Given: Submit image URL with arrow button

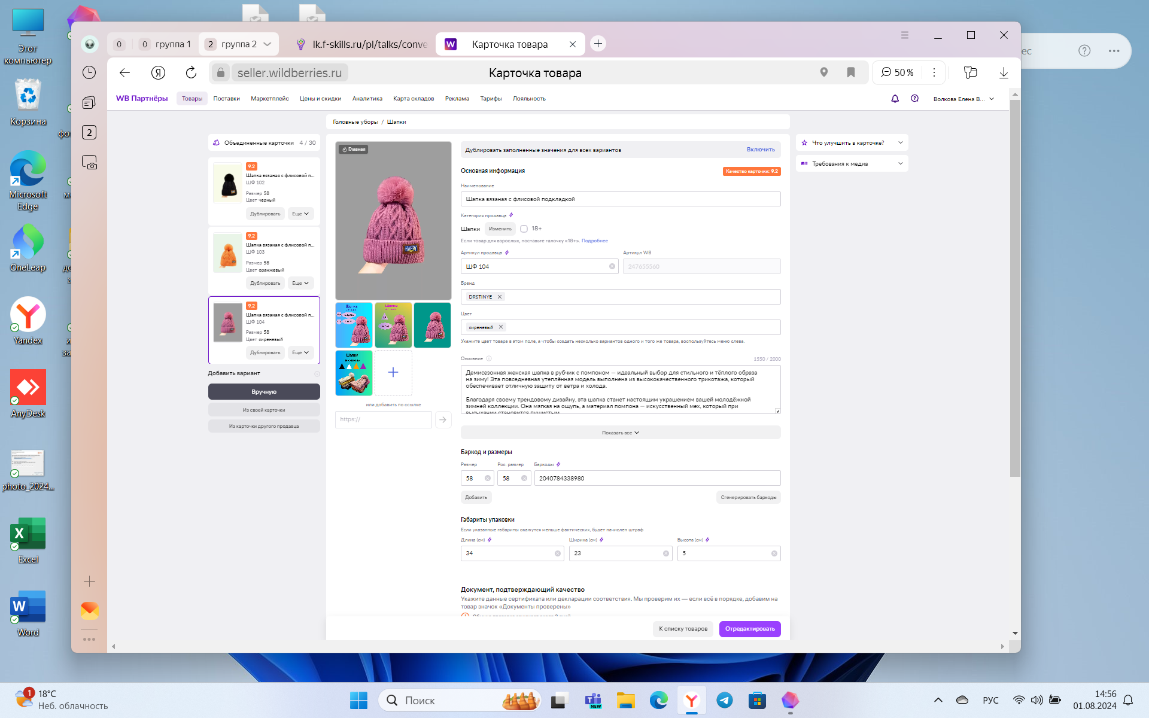Looking at the screenshot, I should click(443, 419).
